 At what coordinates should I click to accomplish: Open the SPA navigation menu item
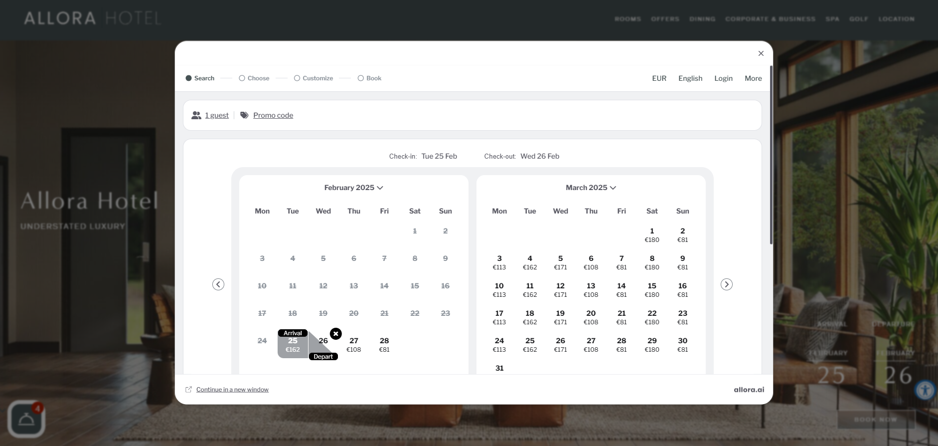[832, 19]
